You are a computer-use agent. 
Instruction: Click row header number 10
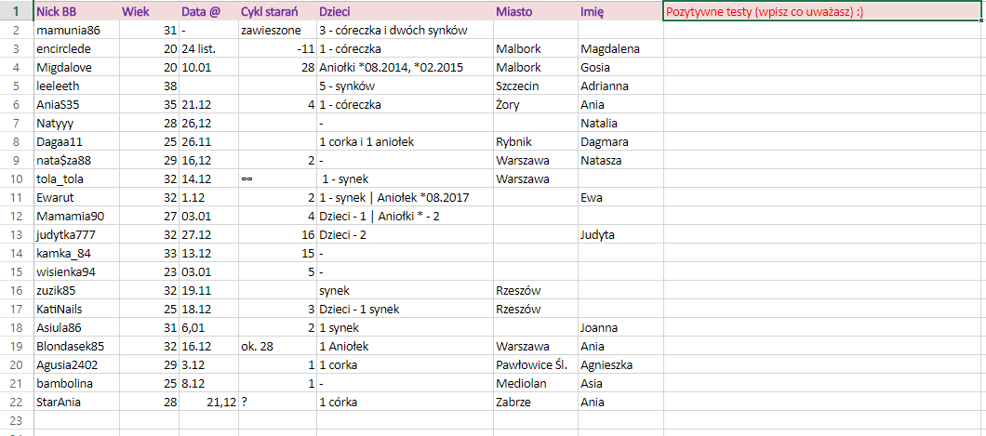(x=16, y=178)
